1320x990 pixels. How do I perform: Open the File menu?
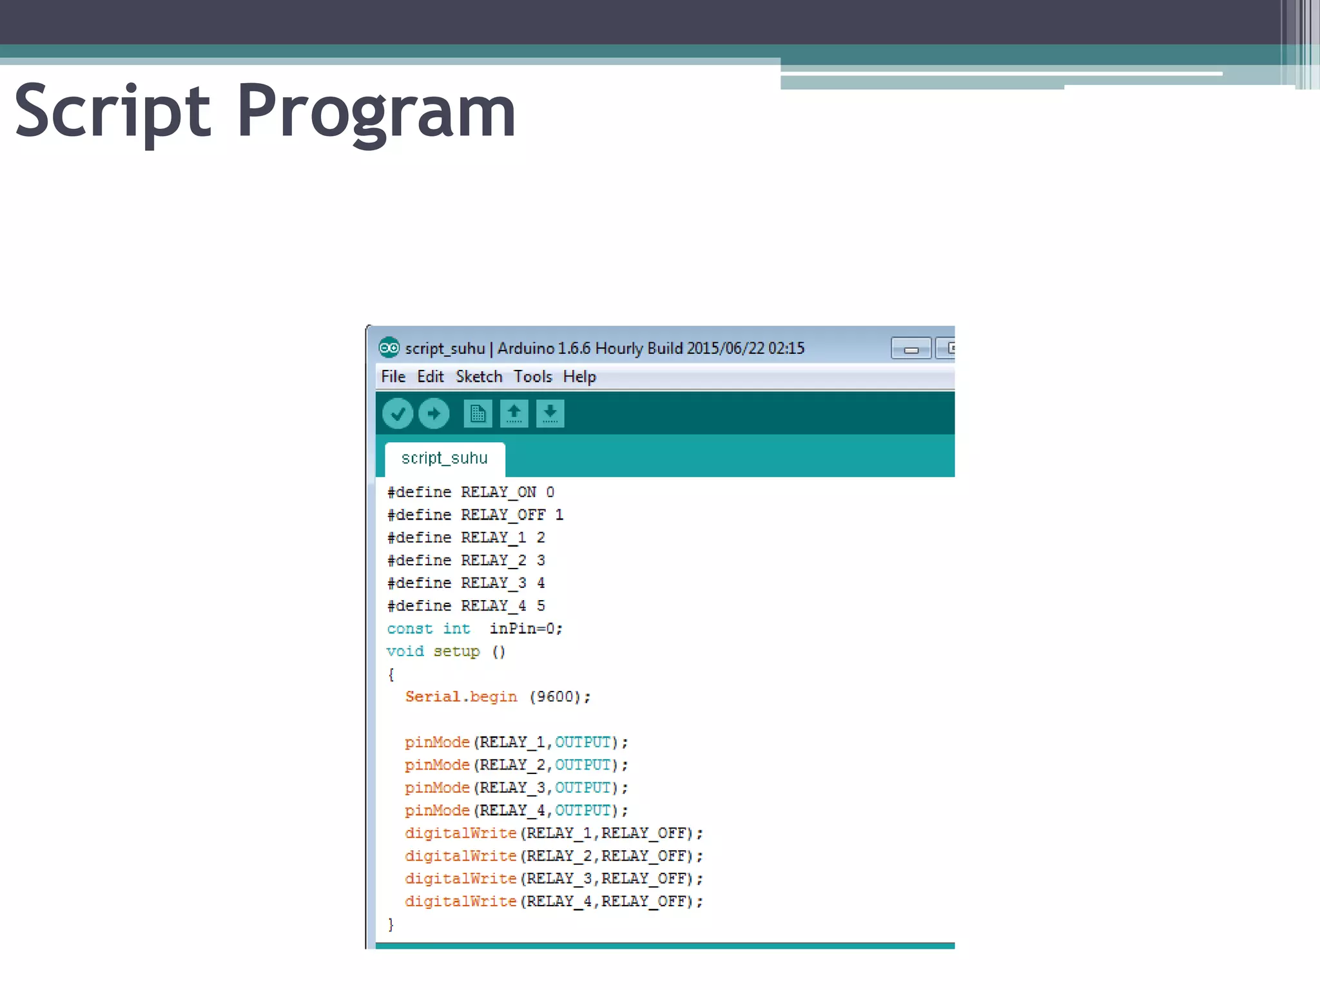pos(393,377)
